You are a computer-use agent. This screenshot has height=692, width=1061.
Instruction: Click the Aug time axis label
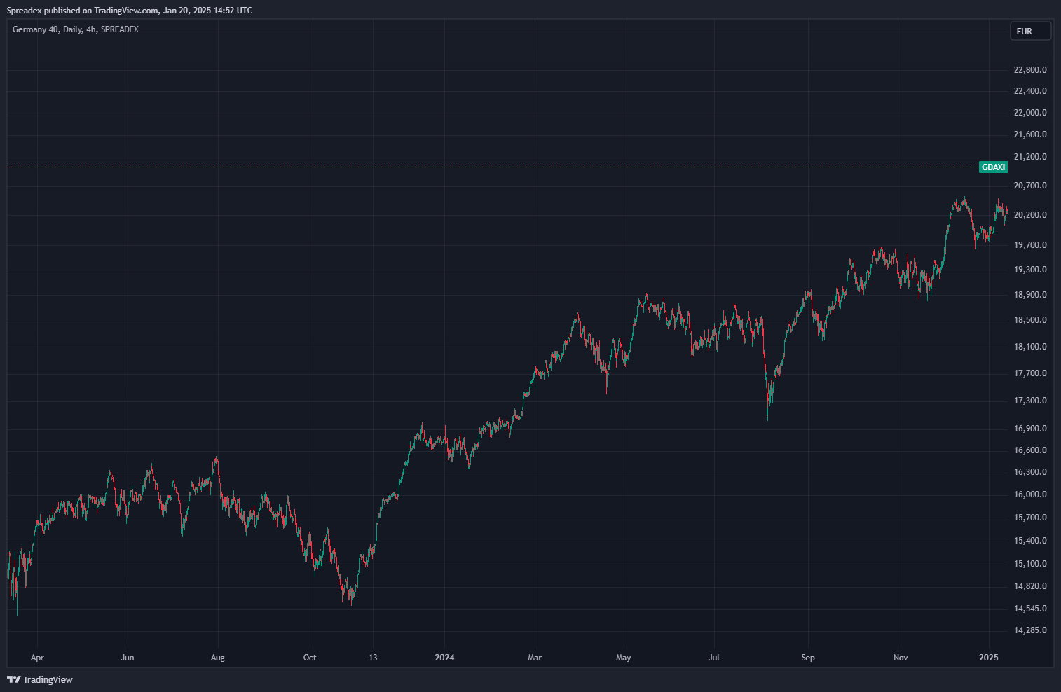coord(218,658)
